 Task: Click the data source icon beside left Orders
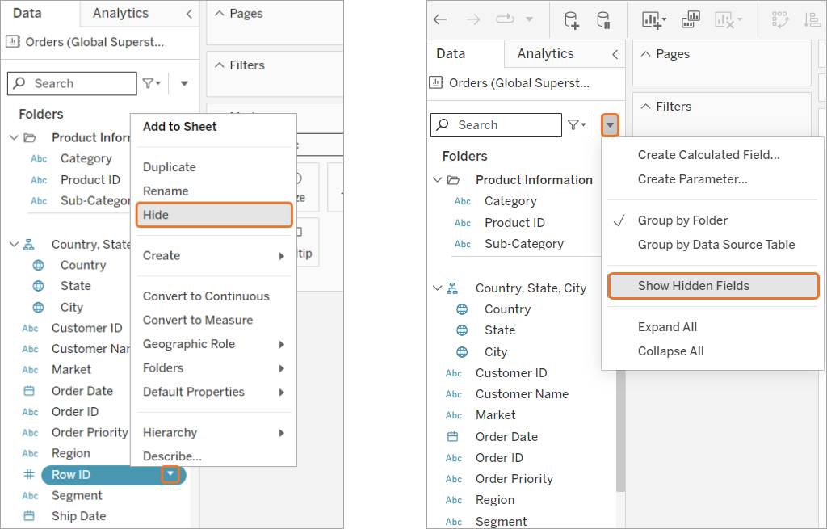click(13, 42)
